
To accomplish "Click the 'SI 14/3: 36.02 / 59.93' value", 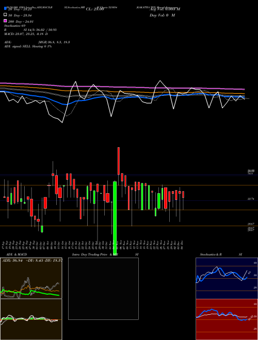I will point(40,30).
